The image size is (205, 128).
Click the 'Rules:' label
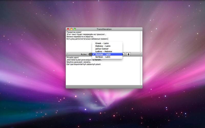[84, 55]
